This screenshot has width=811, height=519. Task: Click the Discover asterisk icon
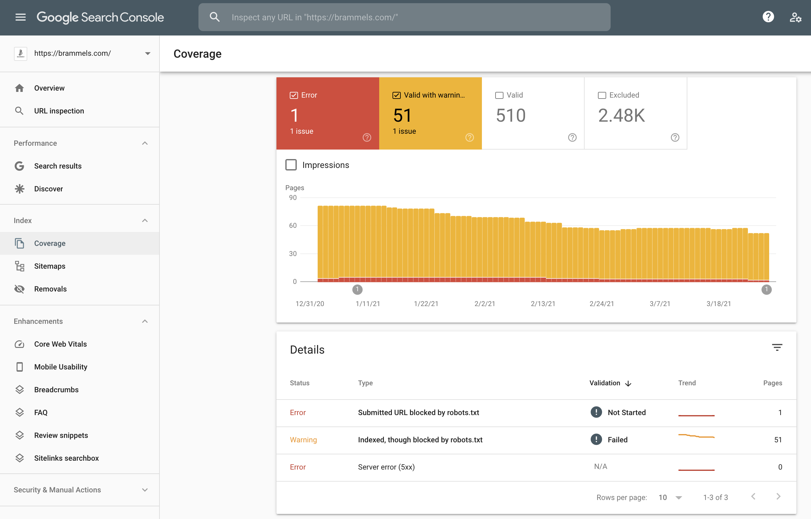20,189
